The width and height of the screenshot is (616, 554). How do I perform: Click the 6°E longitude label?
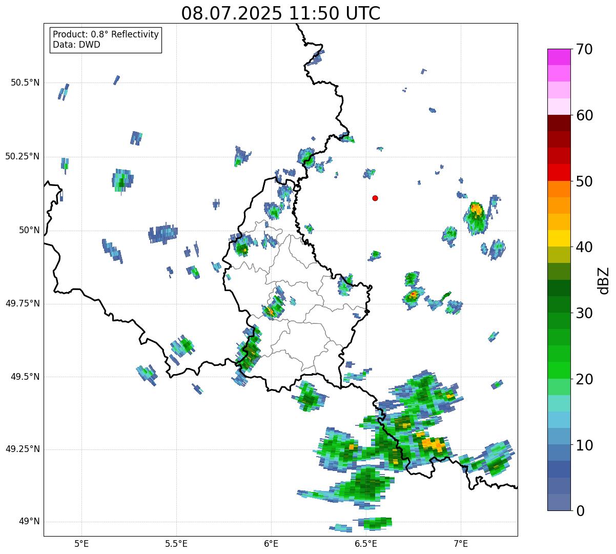pyautogui.click(x=271, y=543)
